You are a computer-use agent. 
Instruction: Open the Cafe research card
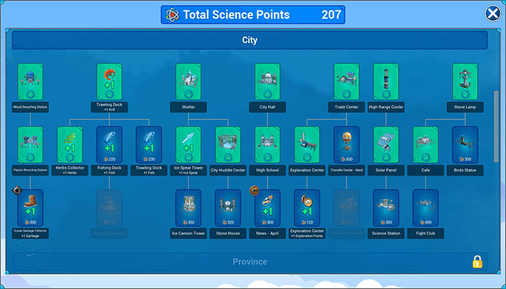click(x=425, y=145)
